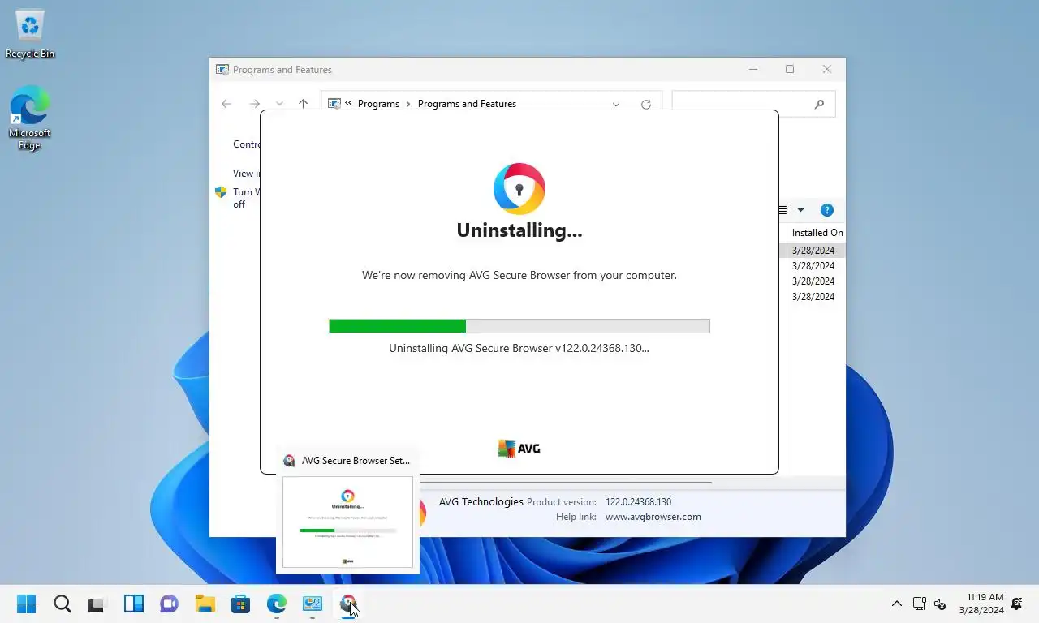Select first 3/28/2024 installed row
This screenshot has height=623, width=1039.
tap(813, 251)
